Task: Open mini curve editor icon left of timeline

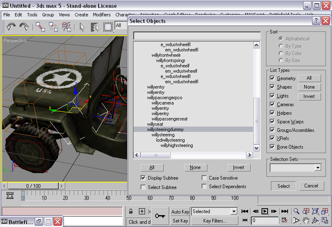Action: pyautogui.click(x=10, y=196)
